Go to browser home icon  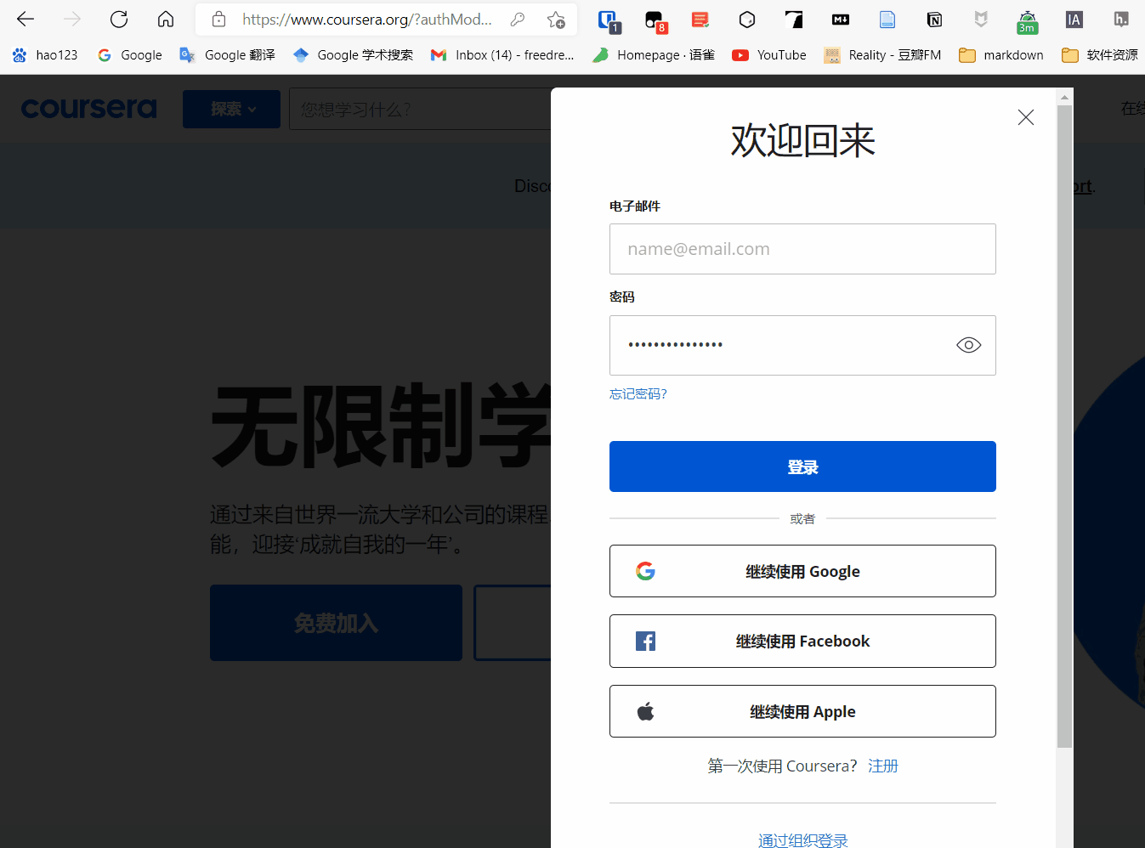[166, 19]
